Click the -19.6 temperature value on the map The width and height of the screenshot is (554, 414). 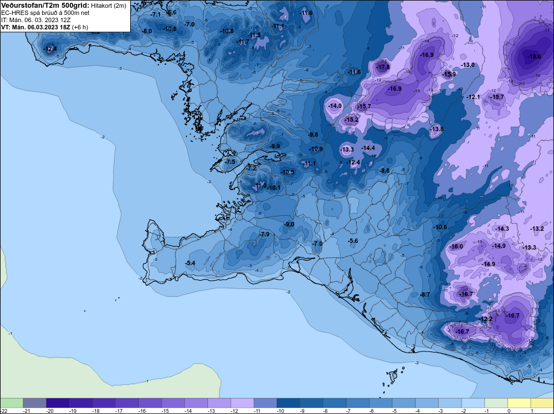(x=534, y=56)
